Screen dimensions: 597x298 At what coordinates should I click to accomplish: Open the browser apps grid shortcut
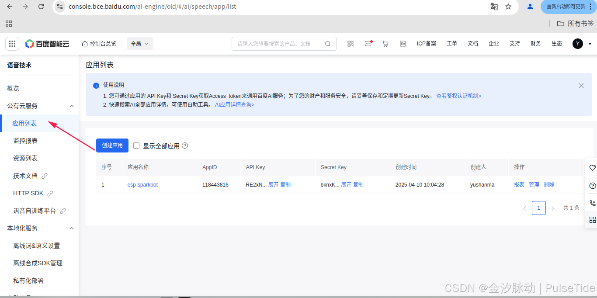pos(9,24)
